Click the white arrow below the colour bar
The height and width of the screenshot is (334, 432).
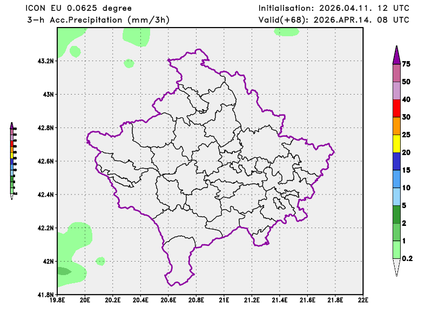(396, 267)
